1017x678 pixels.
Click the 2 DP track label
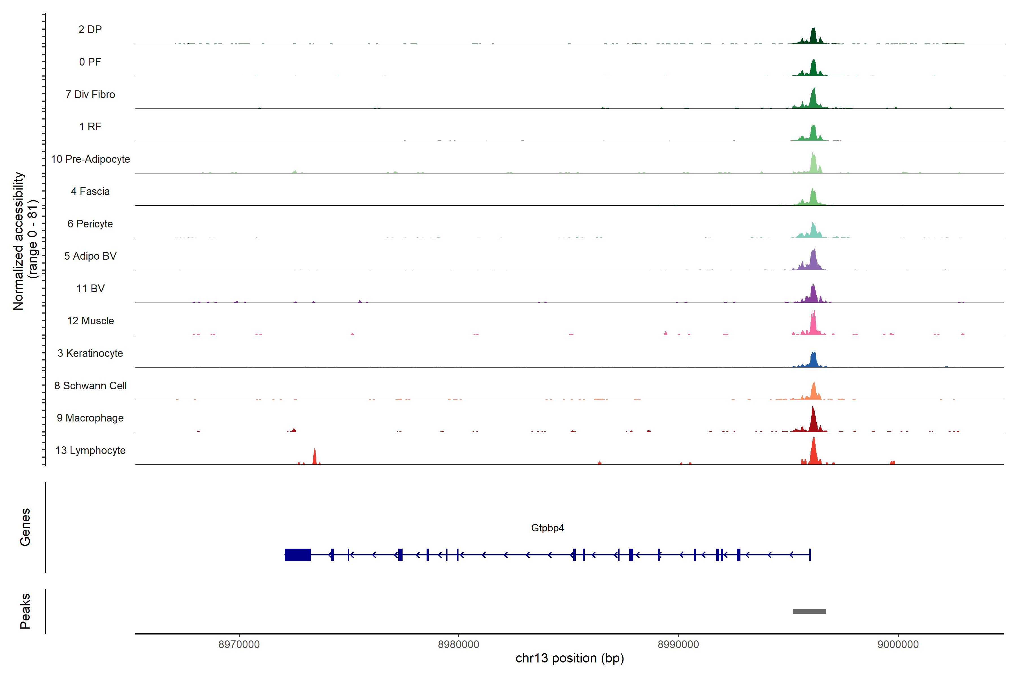90,29
